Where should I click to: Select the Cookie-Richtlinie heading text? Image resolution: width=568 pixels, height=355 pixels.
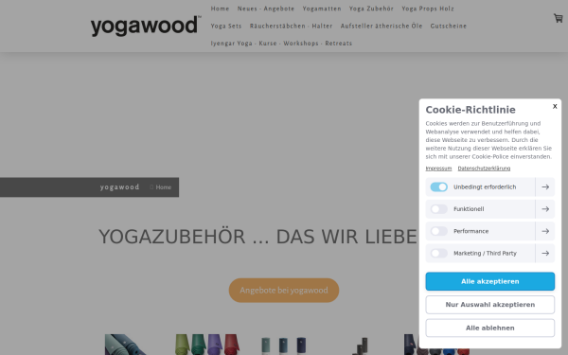[x=470, y=110]
